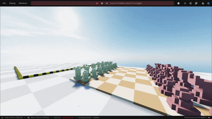Click the gamepad icon beside Game timing
212x119 pixels.
coord(28,117)
